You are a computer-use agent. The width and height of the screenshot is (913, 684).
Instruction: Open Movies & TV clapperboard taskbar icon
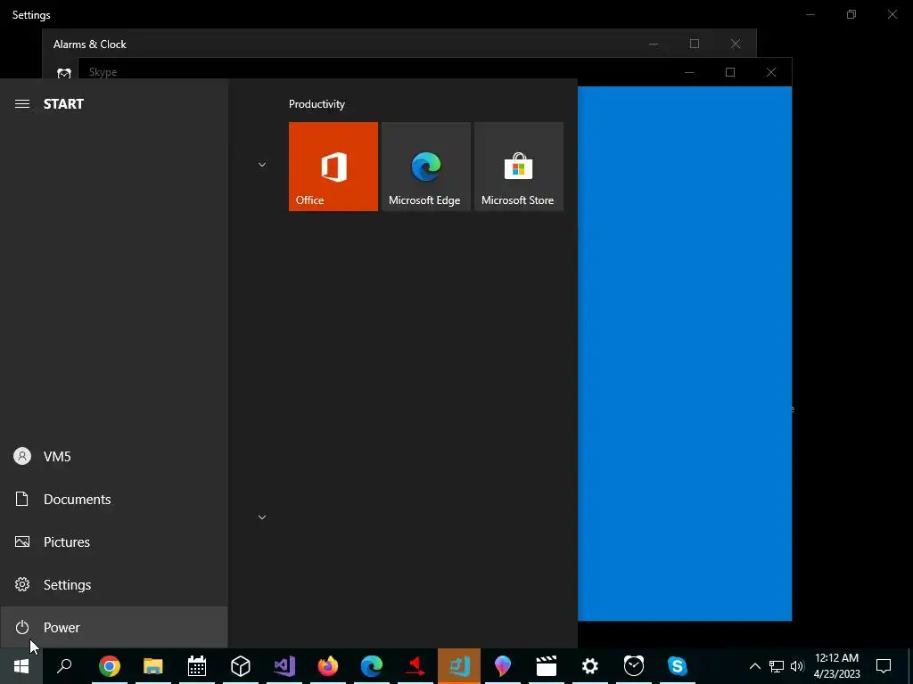tap(547, 666)
